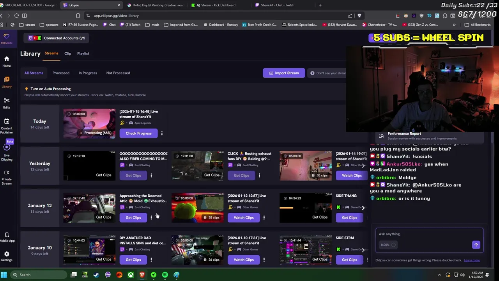Filter by Not Processed streams
499x281 pixels.
coord(118,73)
